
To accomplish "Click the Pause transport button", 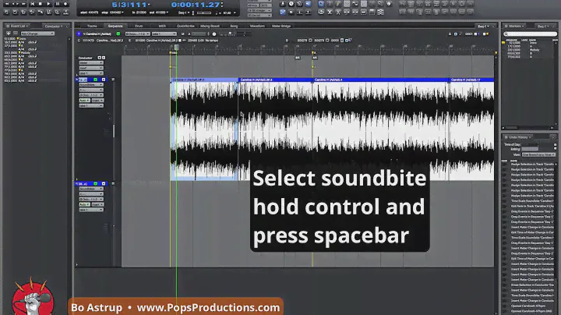I will point(56,4).
